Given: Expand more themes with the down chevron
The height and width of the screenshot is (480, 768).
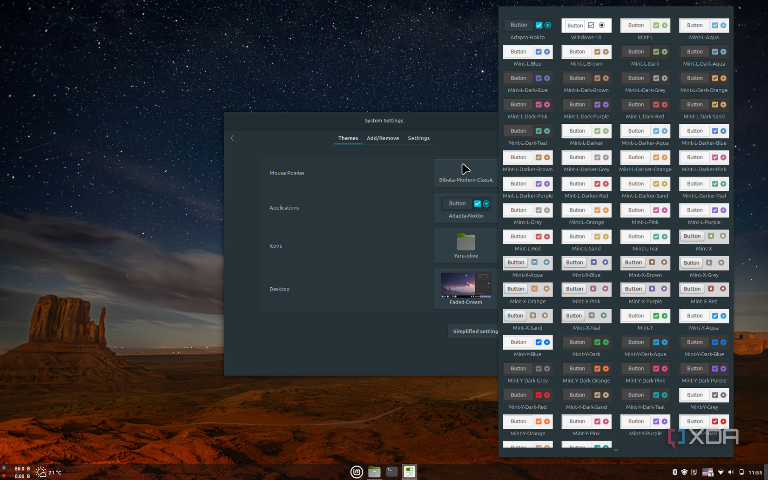Looking at the screenshot, I should coord(616,450).
